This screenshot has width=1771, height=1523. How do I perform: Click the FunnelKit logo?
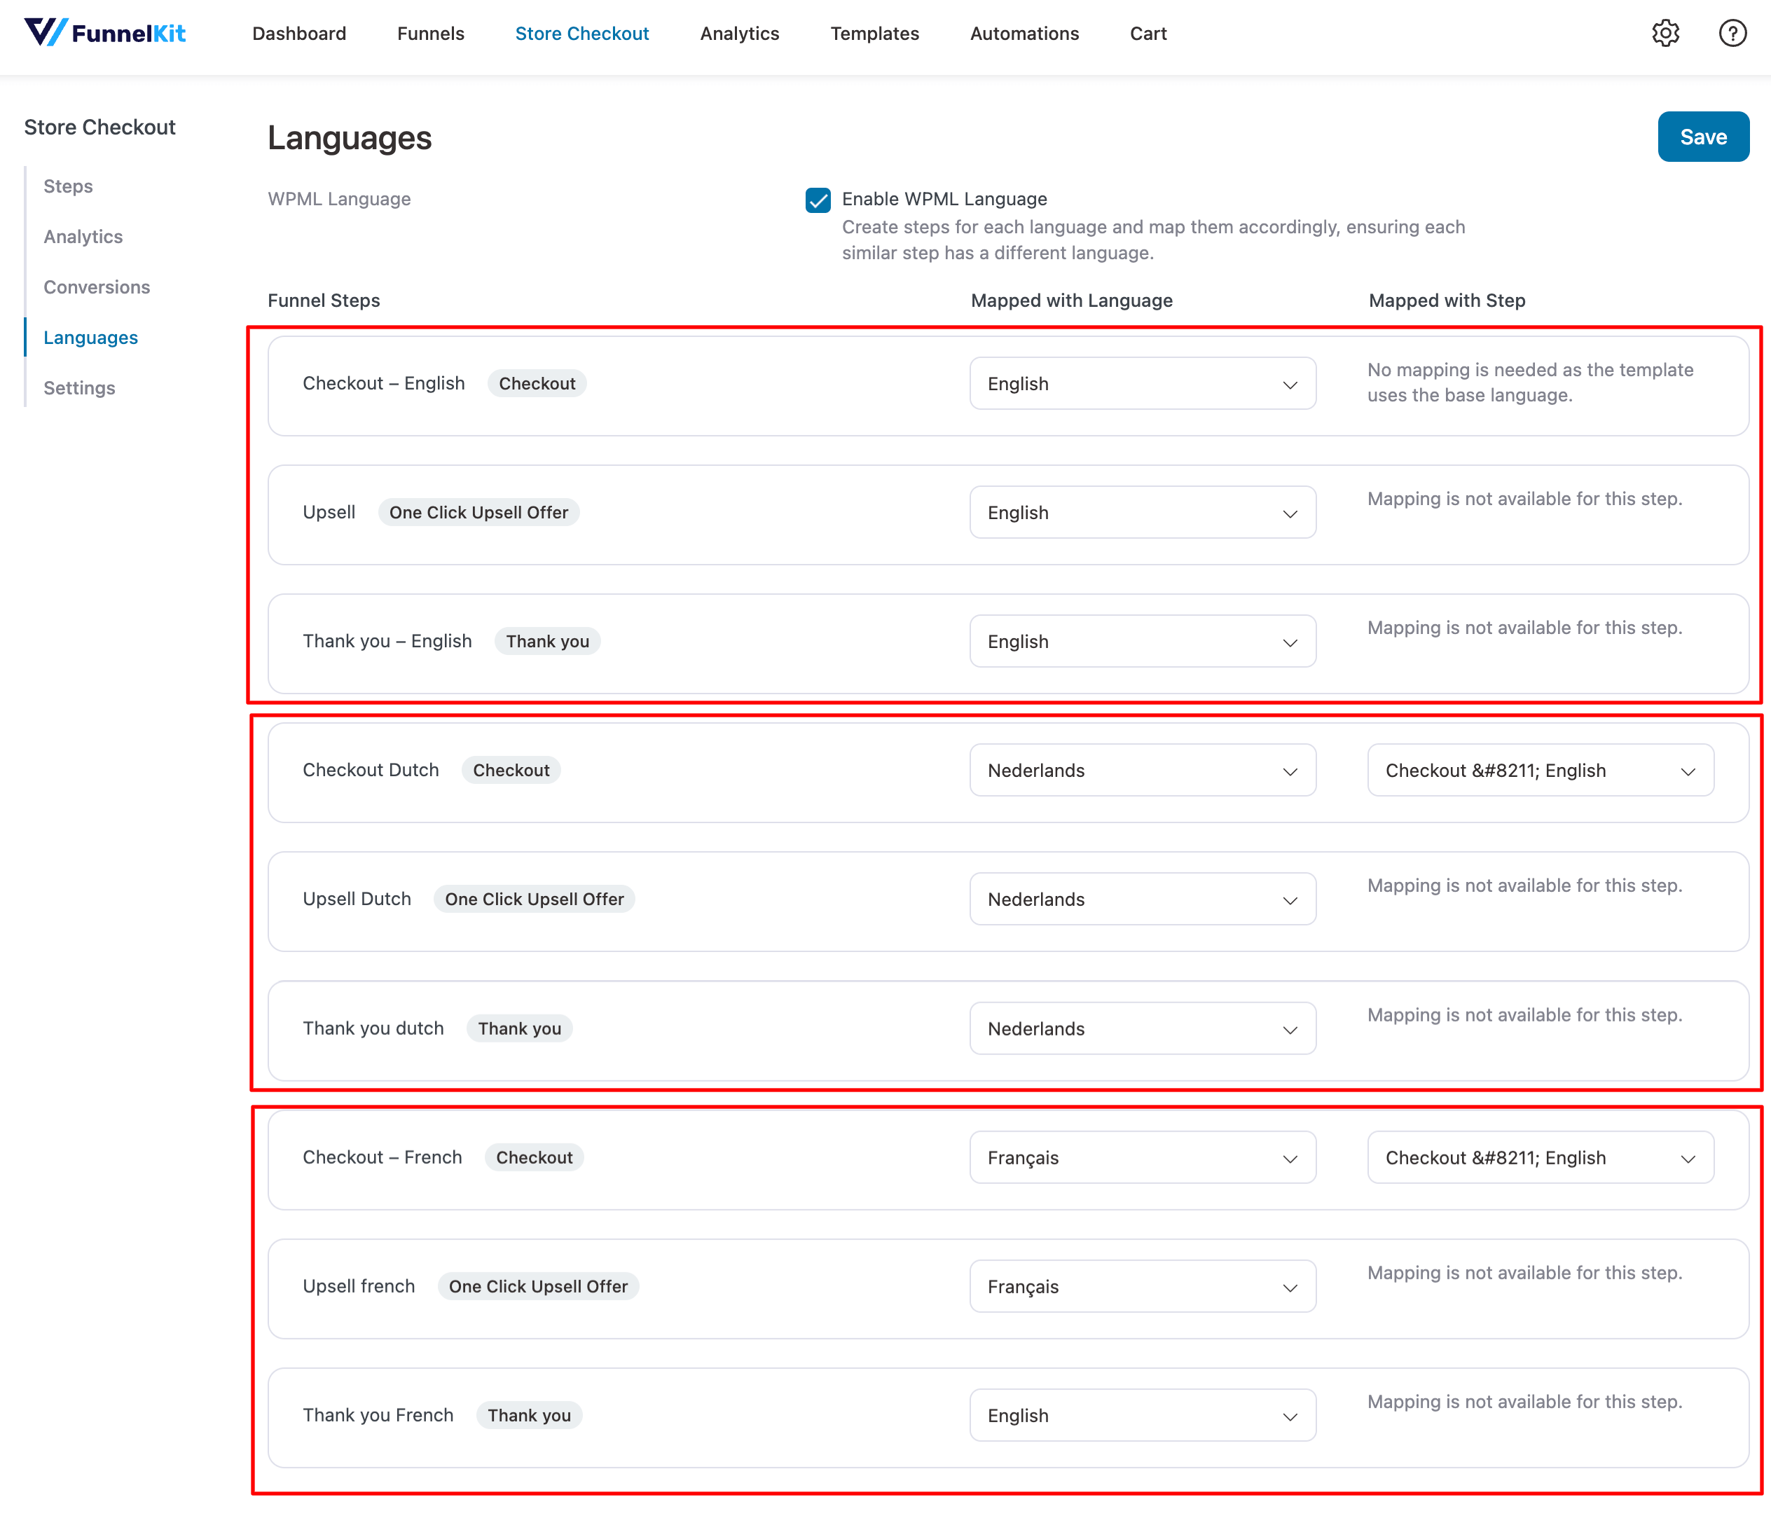tap(105, 34)
